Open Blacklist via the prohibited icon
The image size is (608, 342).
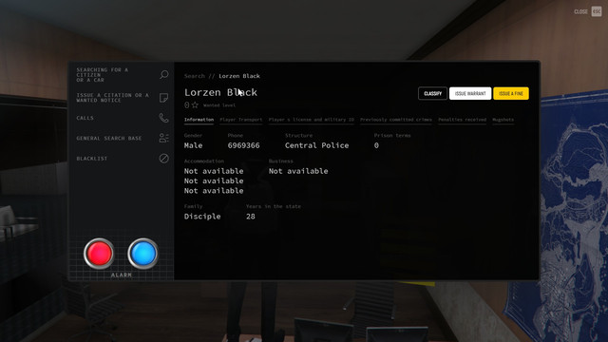click(164, 159)
